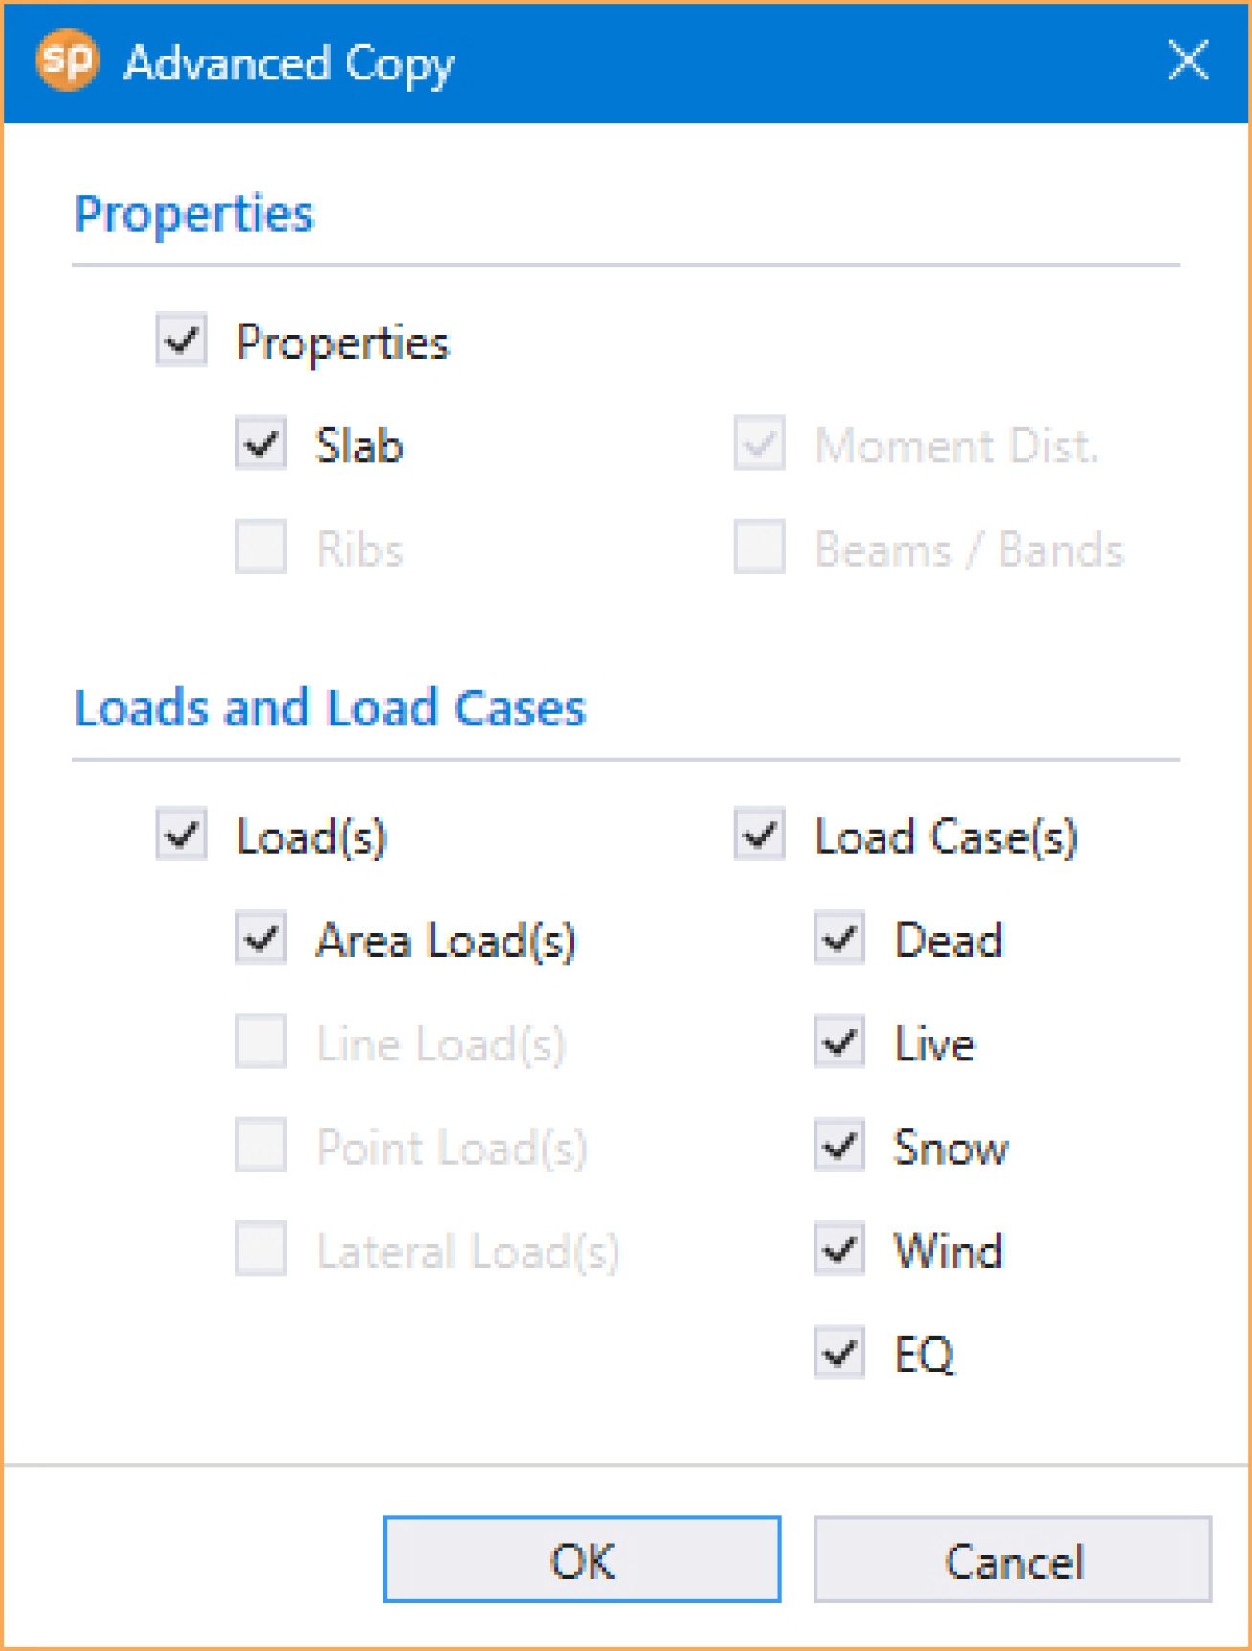This screenshot has height=1651, width=1252.
Task: Toggle the Slab checkbox
Action: (261, 444)
